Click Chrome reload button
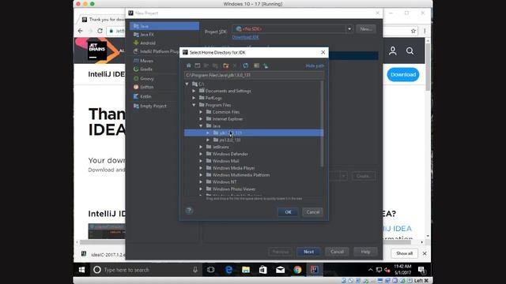This screenshot has width=506, height=284. [x=100, y=31]
